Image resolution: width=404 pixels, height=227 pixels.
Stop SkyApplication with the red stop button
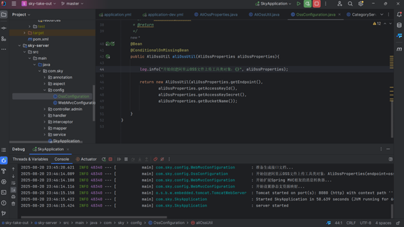pyautogui.click(x=317, y=3)
